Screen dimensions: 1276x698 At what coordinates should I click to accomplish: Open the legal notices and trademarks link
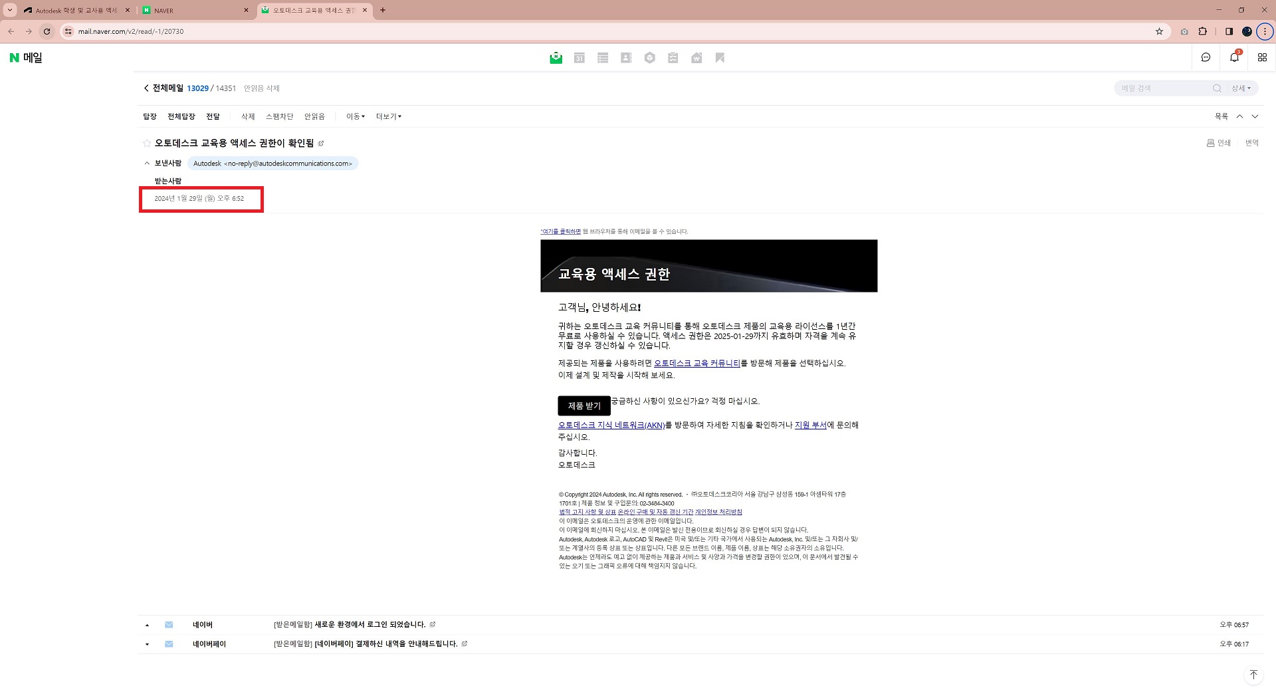pyautogui.click(x=587, y=512)
